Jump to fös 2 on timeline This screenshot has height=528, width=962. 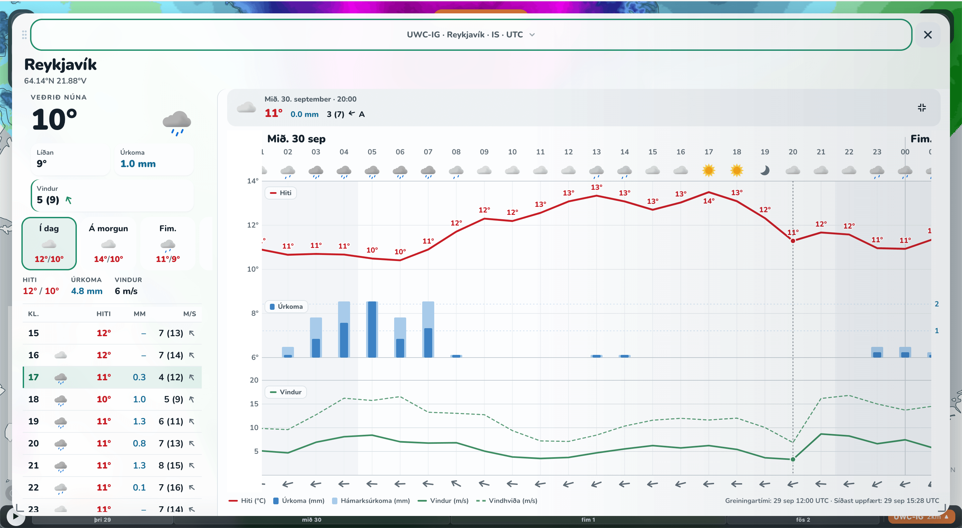click(x=803, y=519)
